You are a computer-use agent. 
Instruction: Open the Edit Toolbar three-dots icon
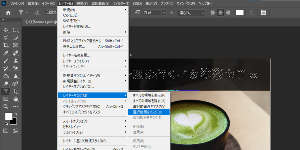tap(15, 106)
